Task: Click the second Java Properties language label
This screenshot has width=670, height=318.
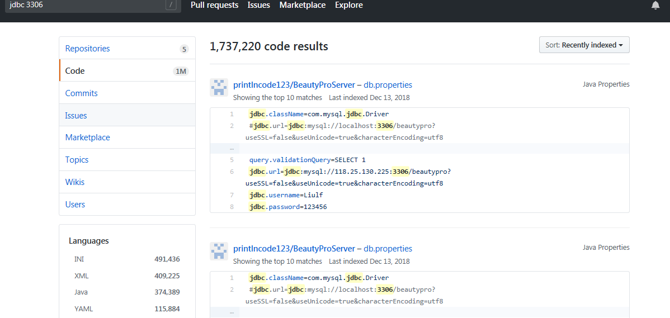Action: (x=606, y=247)
